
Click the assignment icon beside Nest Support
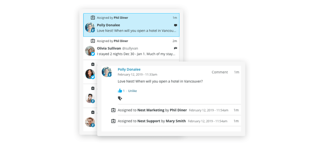[x=113, y=121]
